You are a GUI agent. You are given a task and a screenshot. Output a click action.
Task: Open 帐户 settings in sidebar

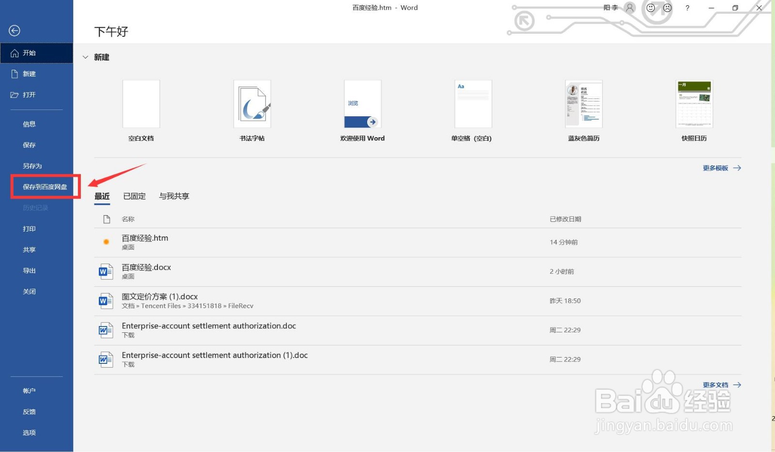coord(29,390)
